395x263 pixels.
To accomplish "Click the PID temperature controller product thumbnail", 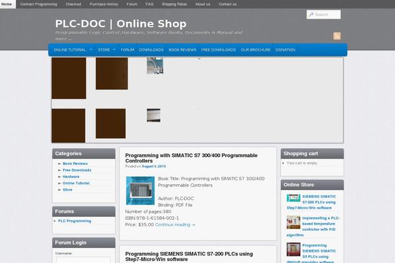I will point(294,222).
